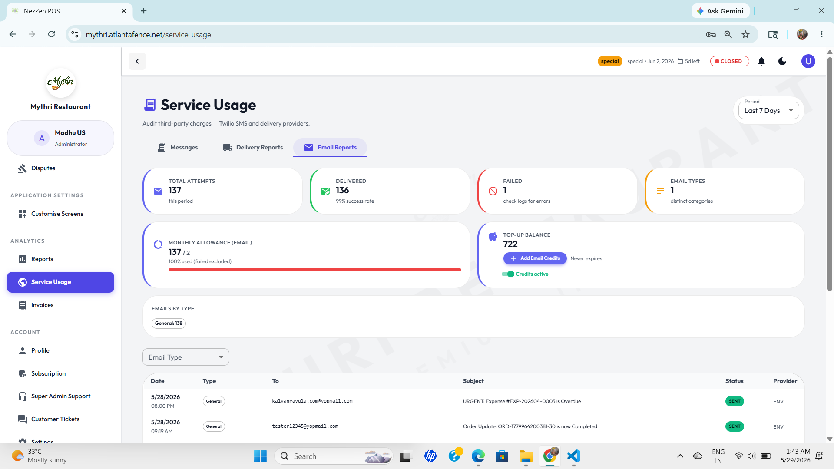Switch to the Delivery Reports tab
The image size is (834, 469).
pyautogui.click(x=253, y=148)
